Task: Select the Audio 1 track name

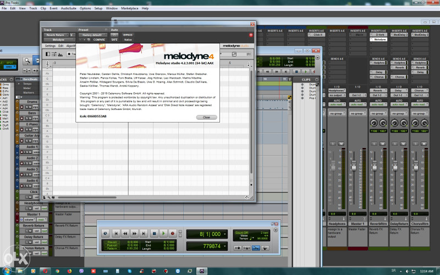Action: pos(32,147)
